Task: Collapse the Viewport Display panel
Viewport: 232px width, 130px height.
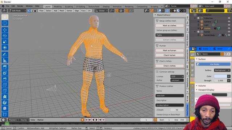Action: click(x=206, y=90)
